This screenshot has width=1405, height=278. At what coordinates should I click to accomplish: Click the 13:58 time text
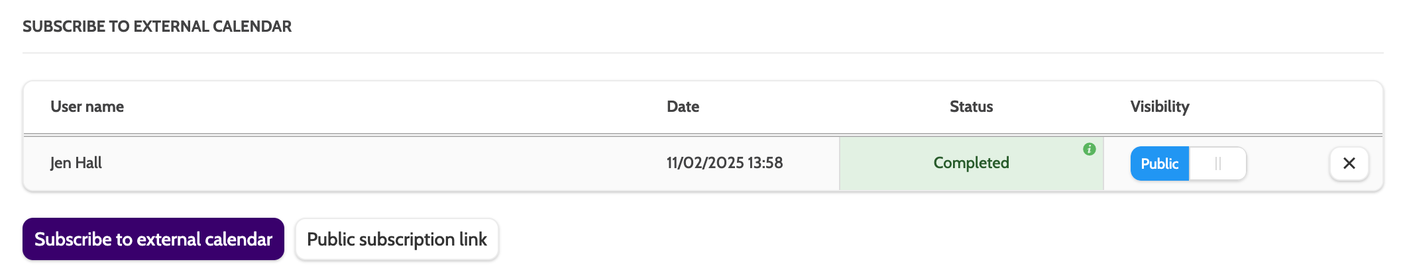(x=765, y=163)
